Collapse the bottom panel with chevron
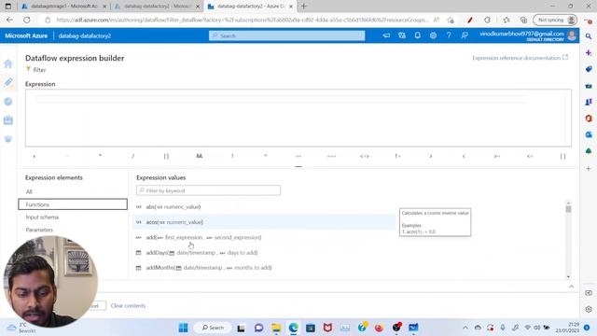 tap(571, 287)
